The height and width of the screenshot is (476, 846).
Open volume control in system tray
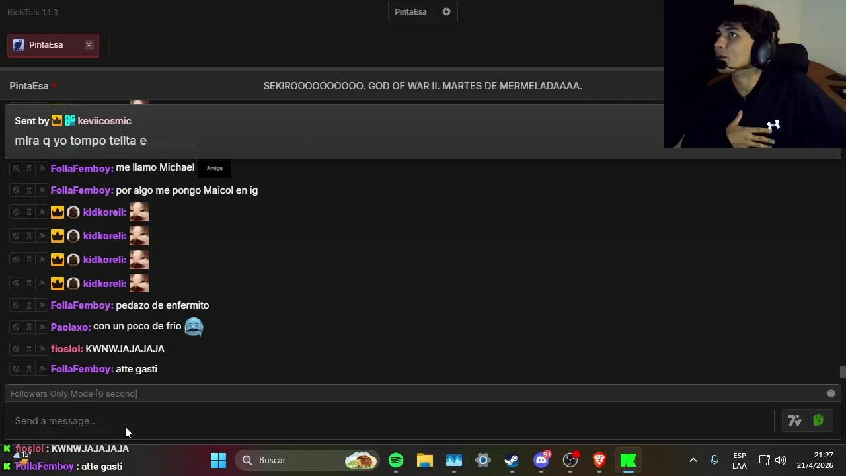[x=781, y=460]
